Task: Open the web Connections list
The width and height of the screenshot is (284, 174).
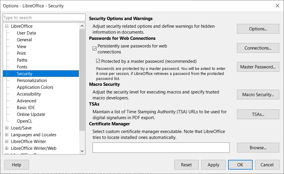Action: 258,48
